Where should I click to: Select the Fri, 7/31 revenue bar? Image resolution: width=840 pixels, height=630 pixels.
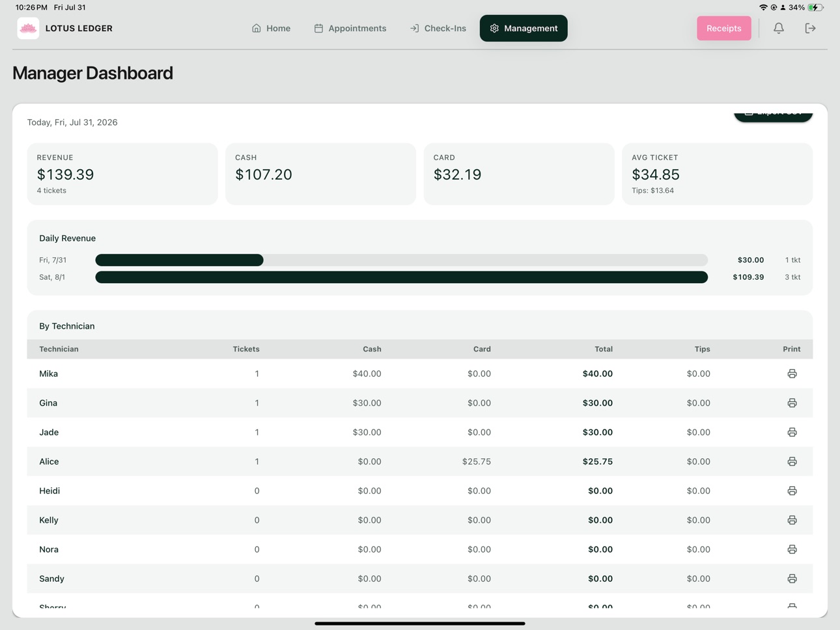401,260
